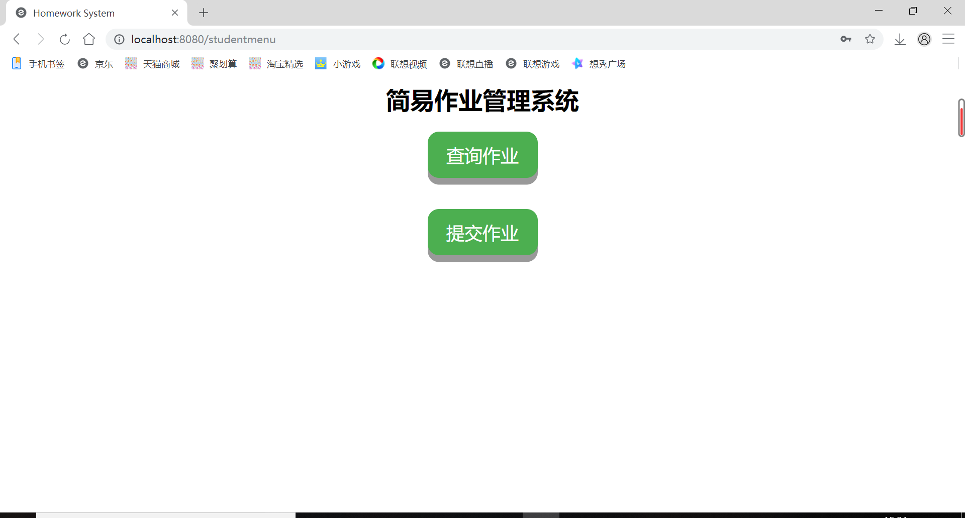This screenshot has height=518, width=965.
Task: Open the browser profile avatar
Action: point(925,39)
